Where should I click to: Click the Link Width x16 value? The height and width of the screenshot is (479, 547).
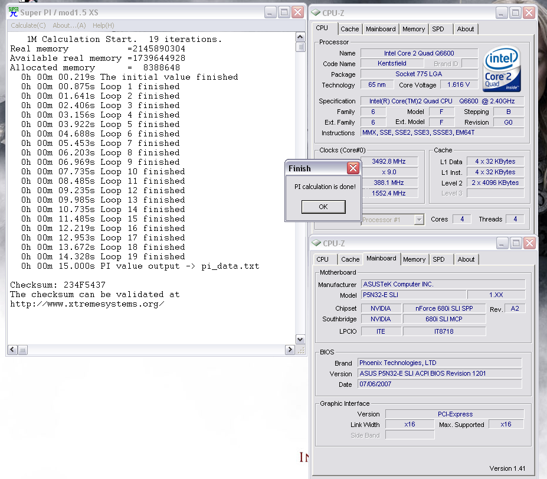tap(410, 424)
